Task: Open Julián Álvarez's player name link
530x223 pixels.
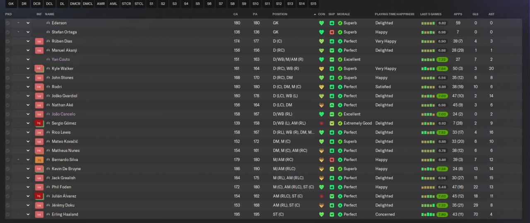Action: (64, 196)
